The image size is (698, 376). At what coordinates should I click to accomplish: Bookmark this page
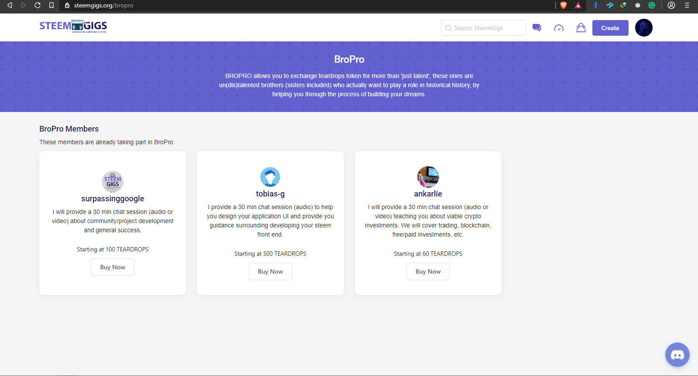pyautogui.click(x=52, y=5)
